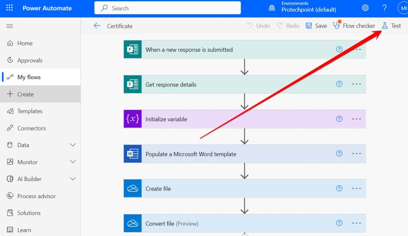Click the Save disk icon
Viewport: 408px width, 236px height.
pyautogui.click(x=308, y=26)
